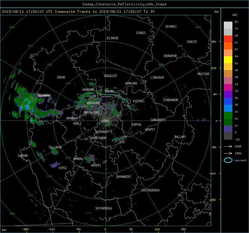Click the CHITRADURGA city label
Image resolution: width=249 pixels, height=233 pixels.
click(150, 190)
